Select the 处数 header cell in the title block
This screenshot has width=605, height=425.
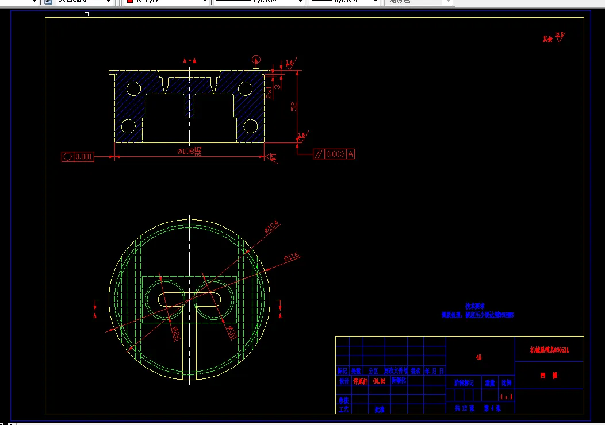(x=356, y=370)
